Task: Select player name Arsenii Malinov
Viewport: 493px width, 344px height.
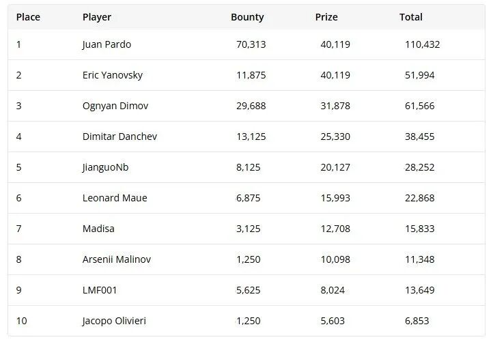Action: (x=117, y=259)
